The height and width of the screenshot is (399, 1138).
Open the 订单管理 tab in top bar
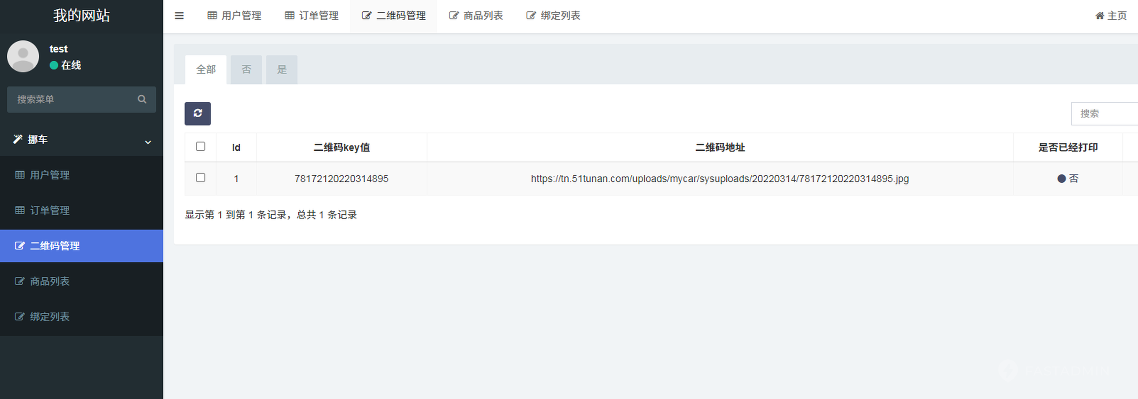312,16
